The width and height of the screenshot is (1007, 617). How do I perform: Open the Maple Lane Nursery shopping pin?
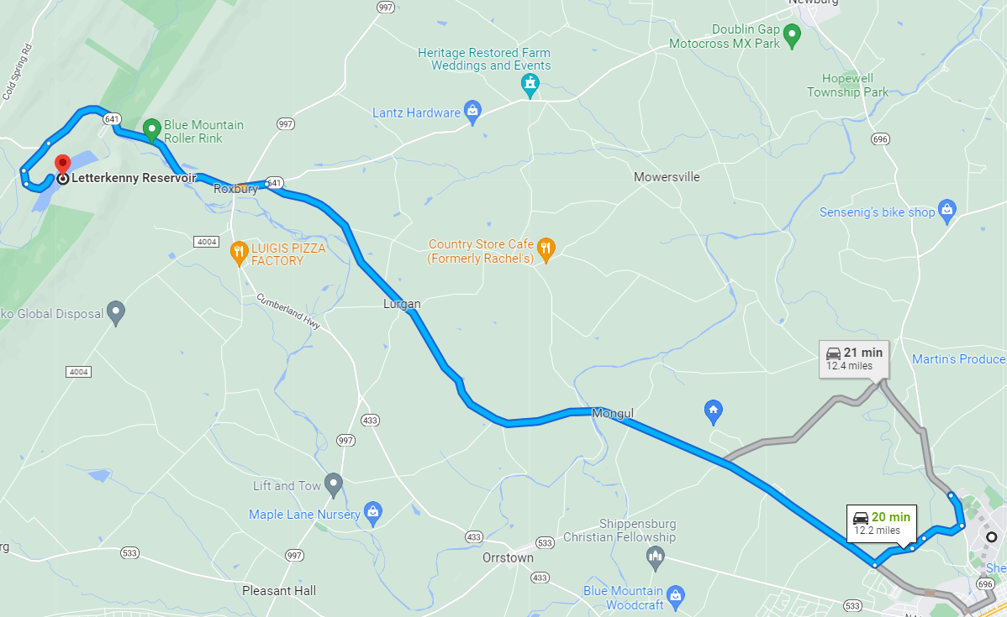coord(373,514)
